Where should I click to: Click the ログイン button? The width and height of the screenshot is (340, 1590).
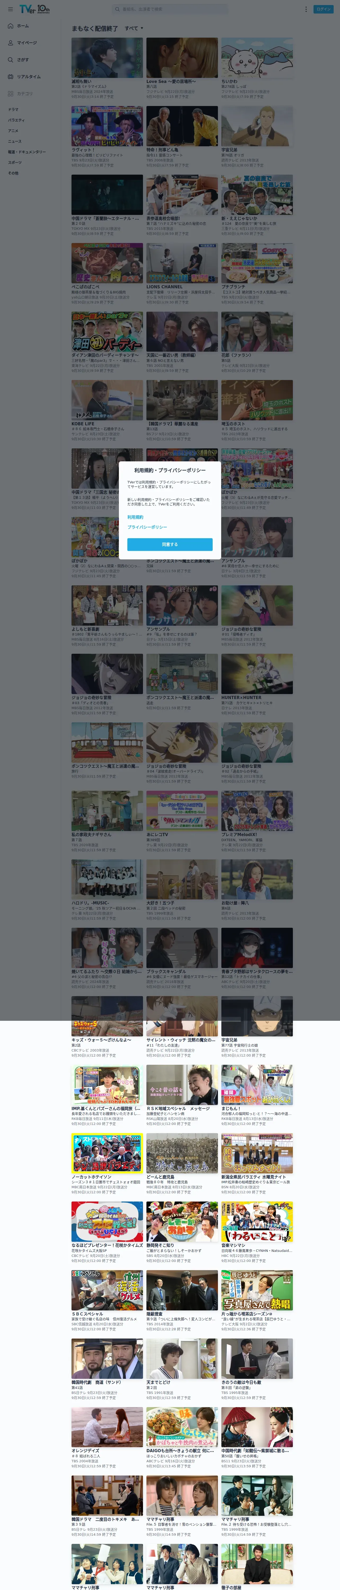pos(323,9)
